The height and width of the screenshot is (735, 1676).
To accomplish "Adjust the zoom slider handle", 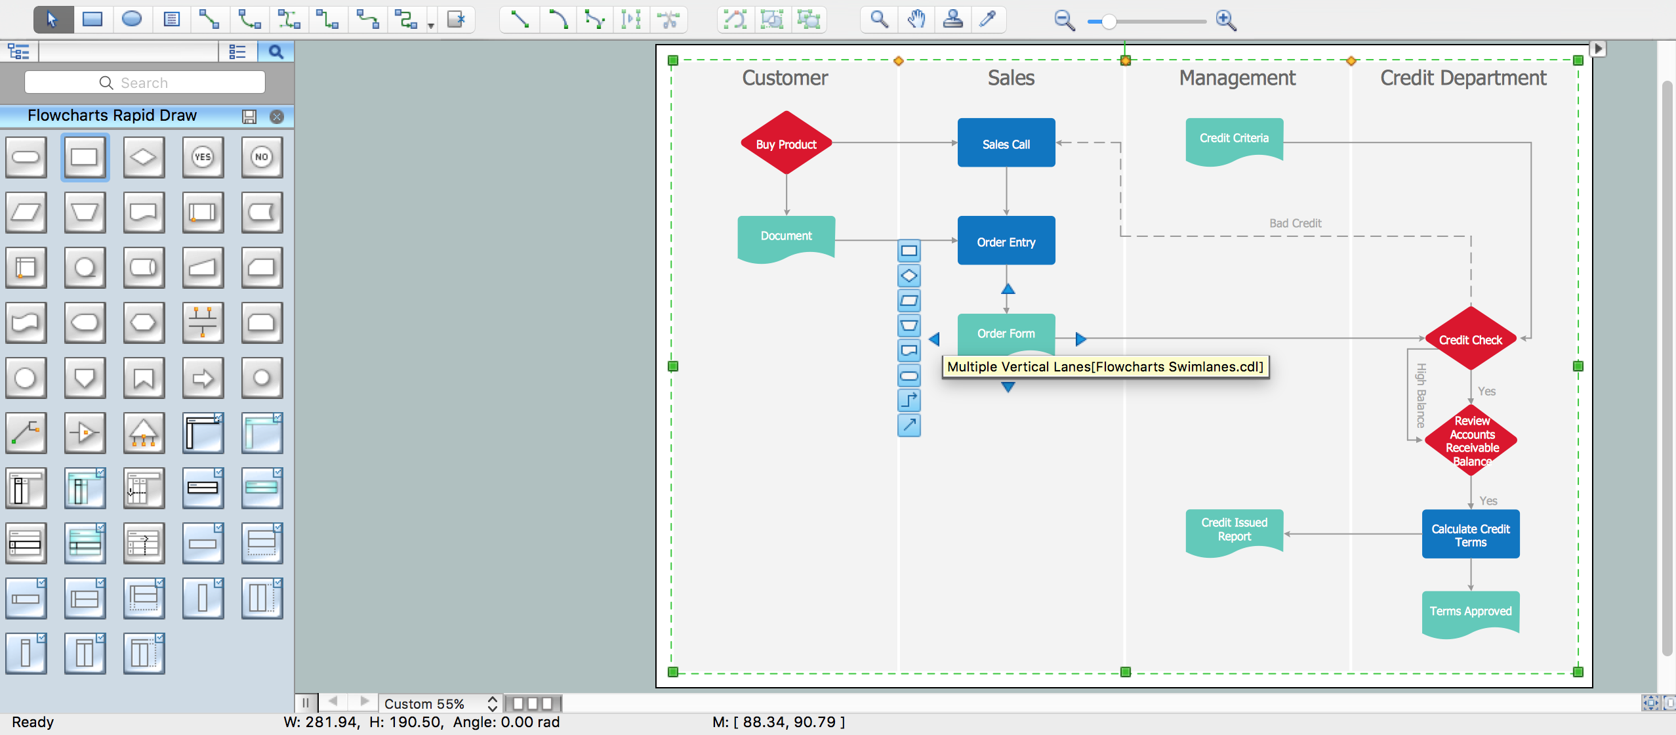I will (1109, 22).
